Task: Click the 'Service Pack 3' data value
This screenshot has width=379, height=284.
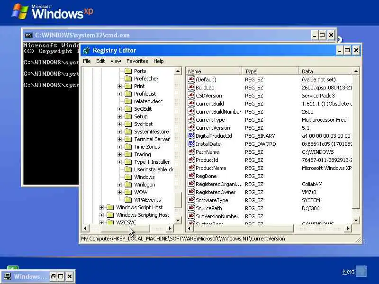Action: pos(318,96)
